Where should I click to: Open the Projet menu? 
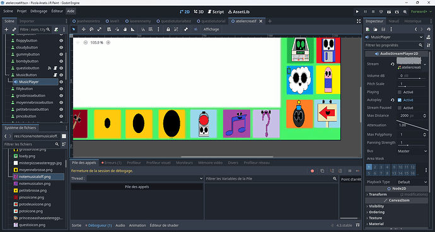[21, 11]
